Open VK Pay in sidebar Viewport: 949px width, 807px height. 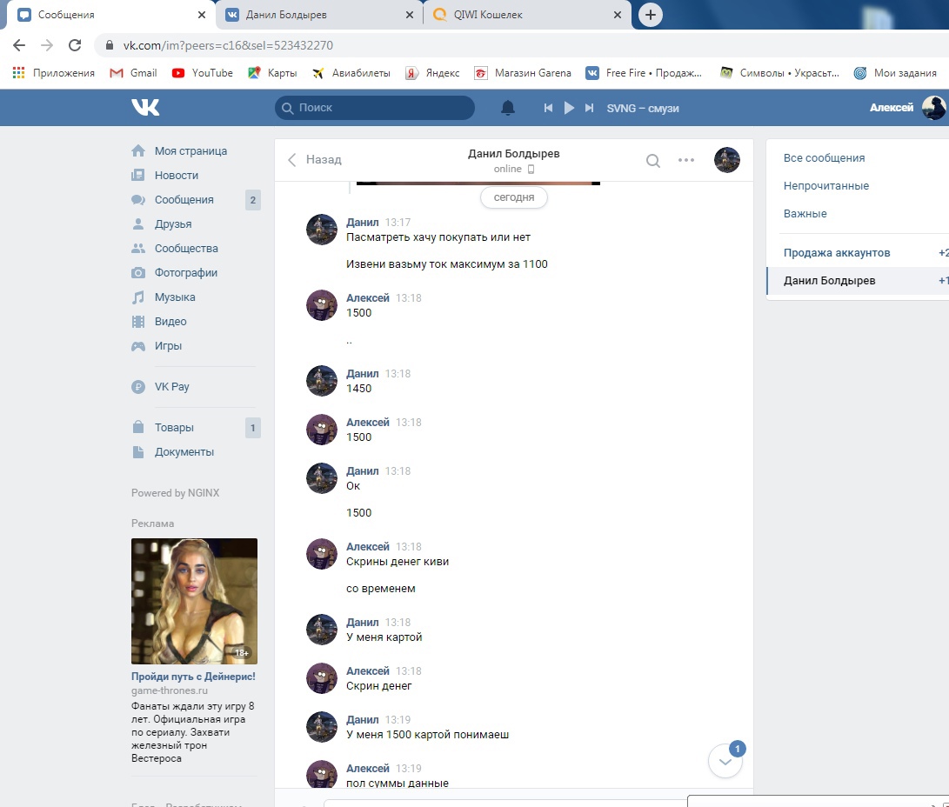(171, 387)
